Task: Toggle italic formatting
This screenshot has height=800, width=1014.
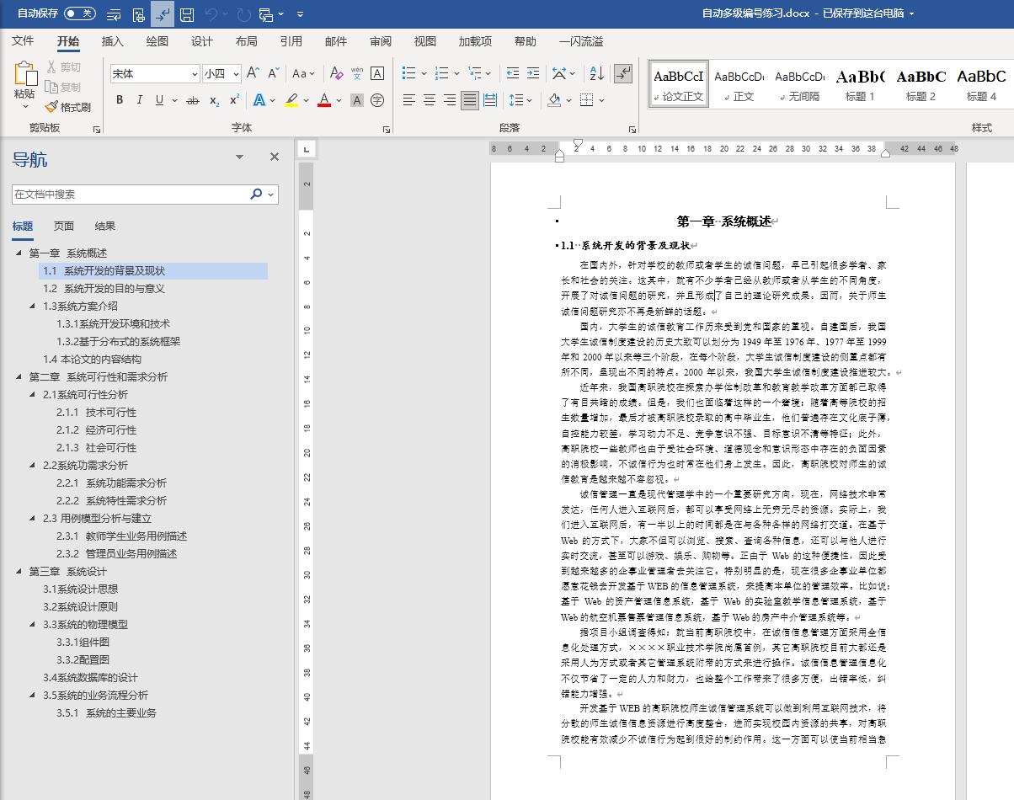Action: 139,99
